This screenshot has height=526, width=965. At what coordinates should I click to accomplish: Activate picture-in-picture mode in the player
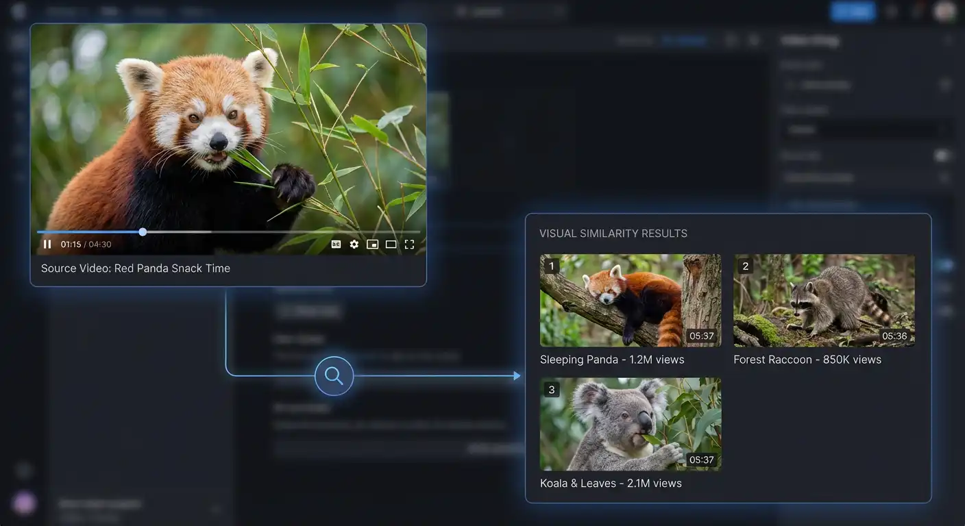click(373, 244)
